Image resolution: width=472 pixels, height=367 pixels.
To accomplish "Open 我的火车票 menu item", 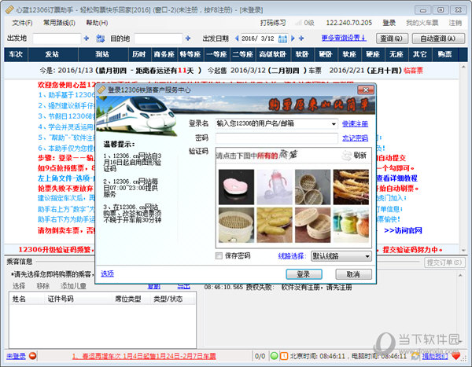I will pyautogui.click(x=422, y=23).
